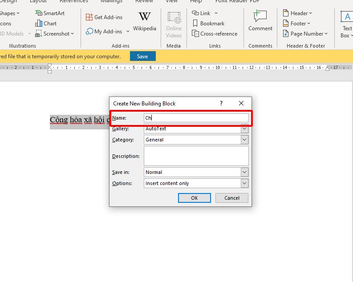Insert a Text Box
This screenshot has width=353, height=282.
347,24
